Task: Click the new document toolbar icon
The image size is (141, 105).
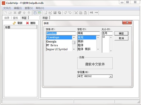Action: pos(5,13)
